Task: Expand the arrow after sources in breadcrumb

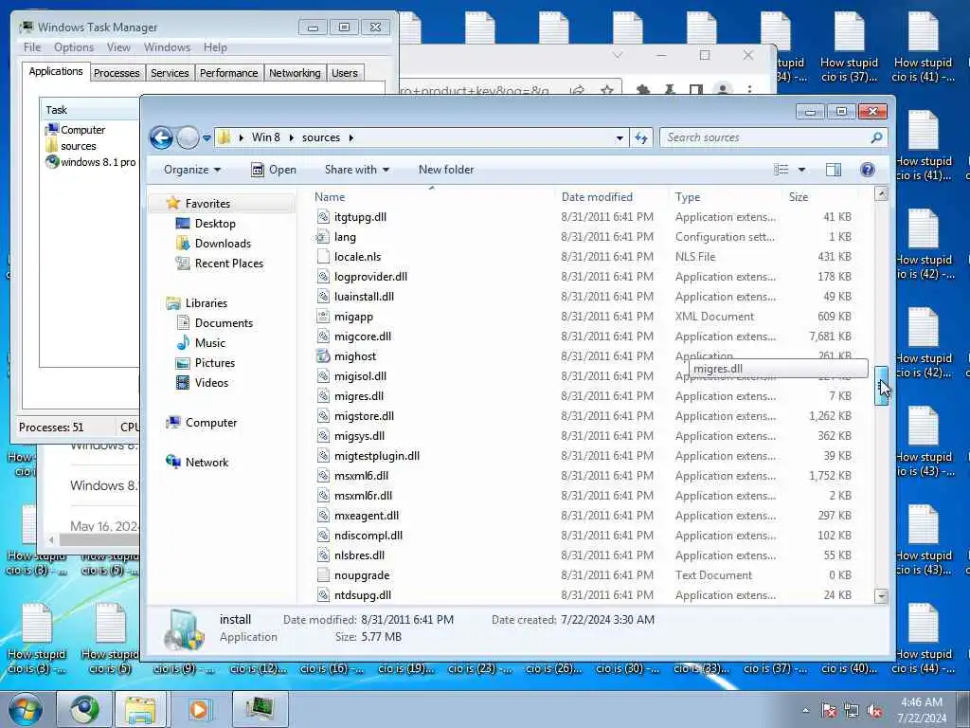Action: 350,137
